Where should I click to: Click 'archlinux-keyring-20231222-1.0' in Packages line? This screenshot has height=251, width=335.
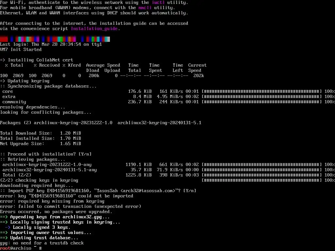(73, 123)
